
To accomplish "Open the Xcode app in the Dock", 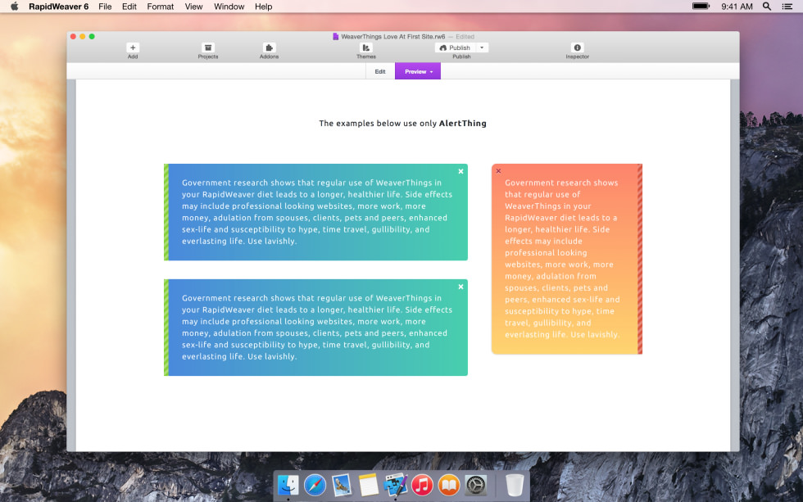I will click(x=395, y=485).
